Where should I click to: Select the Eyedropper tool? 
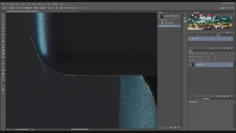click(x=3, y=31)
